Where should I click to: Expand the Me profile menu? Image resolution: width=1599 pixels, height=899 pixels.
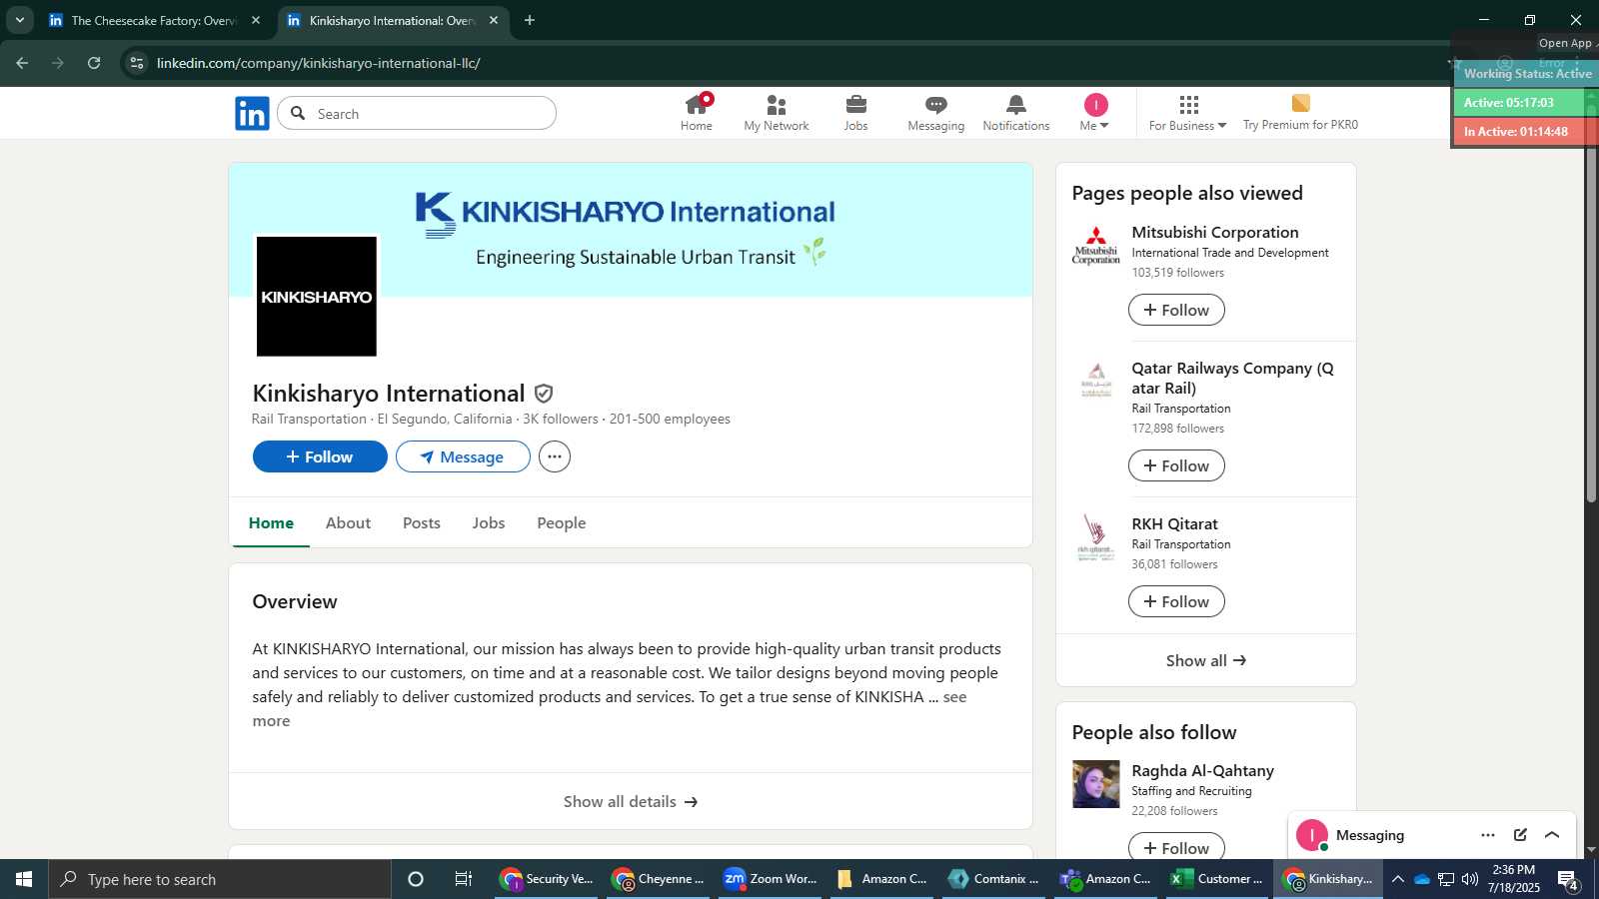click(1095, 113)
